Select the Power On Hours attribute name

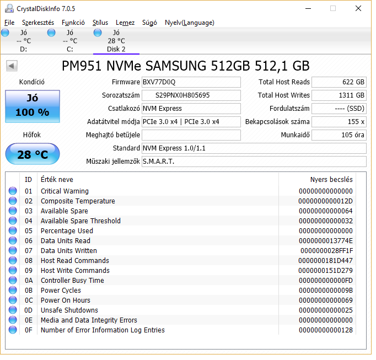tap(66, 300)
